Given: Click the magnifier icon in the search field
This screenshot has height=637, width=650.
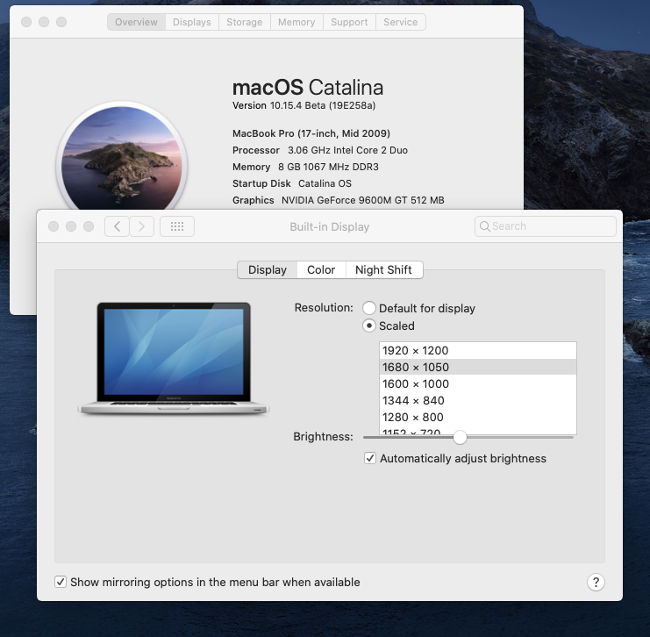Looking at the screenshot, I should 484,226.
